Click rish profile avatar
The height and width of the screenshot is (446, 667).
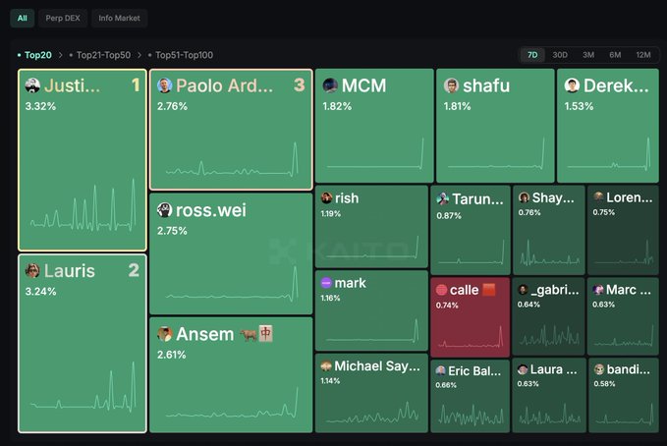point(327,197)
